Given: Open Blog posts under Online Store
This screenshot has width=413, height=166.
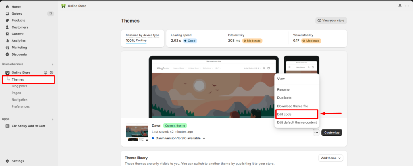Looking at the screenshot, I should pyautogui.click(x=19, y=86).
